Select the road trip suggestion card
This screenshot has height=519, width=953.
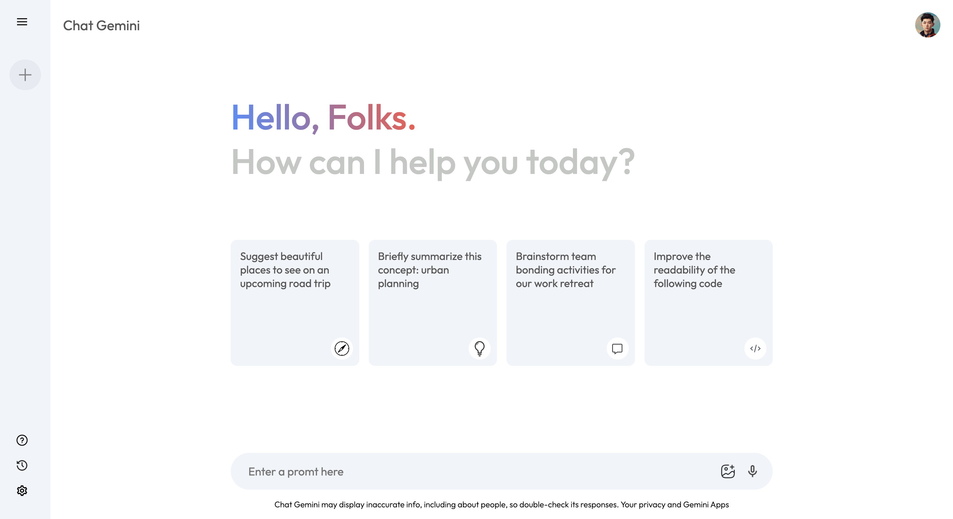tap(295, 303)
